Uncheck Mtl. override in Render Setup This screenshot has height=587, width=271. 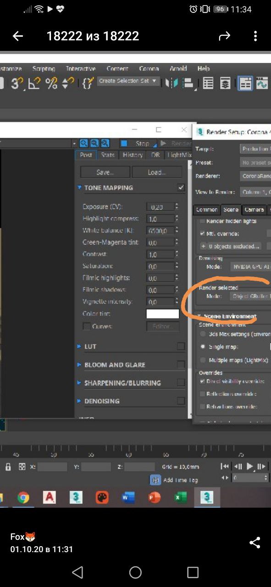coord(202,233)
